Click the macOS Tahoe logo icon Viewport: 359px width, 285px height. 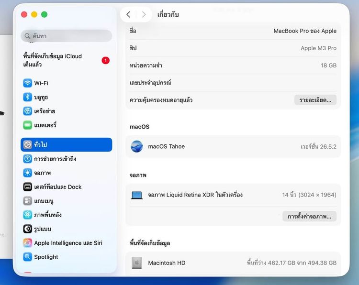137,146
